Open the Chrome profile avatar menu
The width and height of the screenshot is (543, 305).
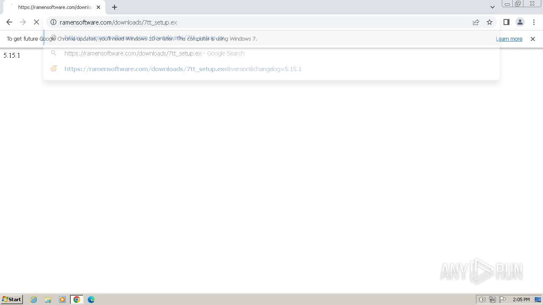[520, 22]
